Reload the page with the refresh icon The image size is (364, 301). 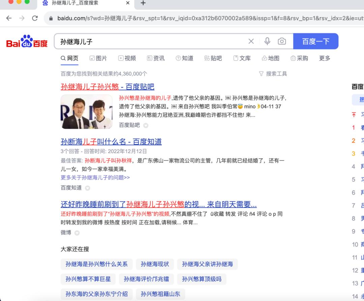coord(35,18)
